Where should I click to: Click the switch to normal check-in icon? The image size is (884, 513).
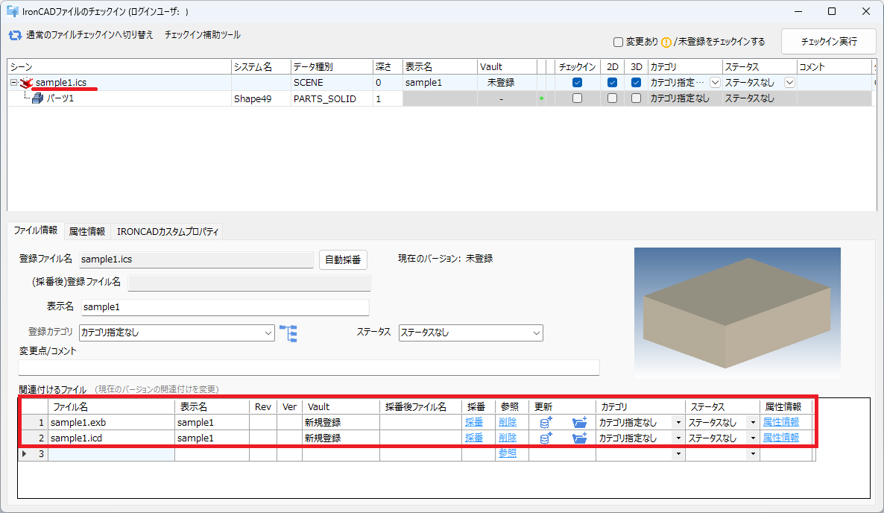click(x=15, y=35)
